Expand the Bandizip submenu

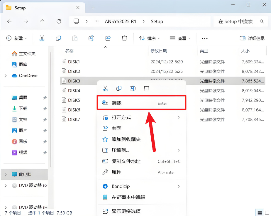tap(179, 186)
